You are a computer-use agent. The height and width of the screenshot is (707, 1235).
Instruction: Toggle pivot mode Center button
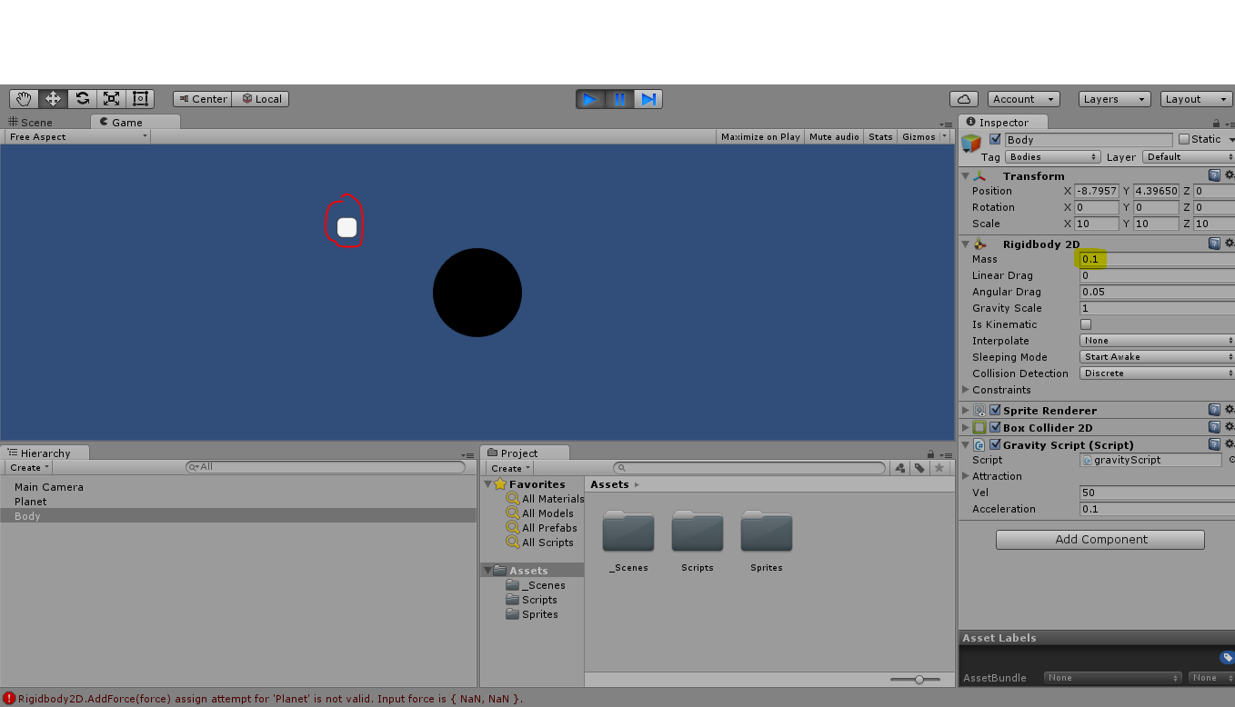tap(203, 99)
